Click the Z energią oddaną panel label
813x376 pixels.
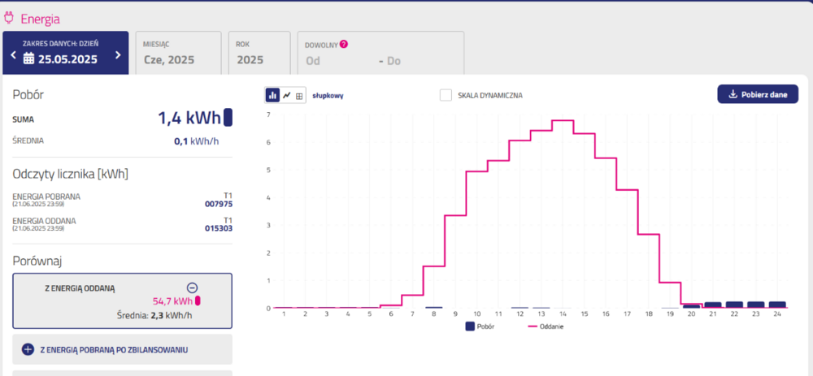click(x=80, y=287)
